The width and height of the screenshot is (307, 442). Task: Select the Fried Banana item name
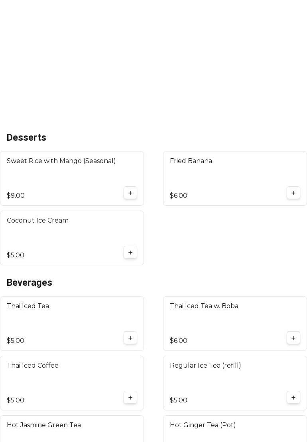[x=191, y=161]
